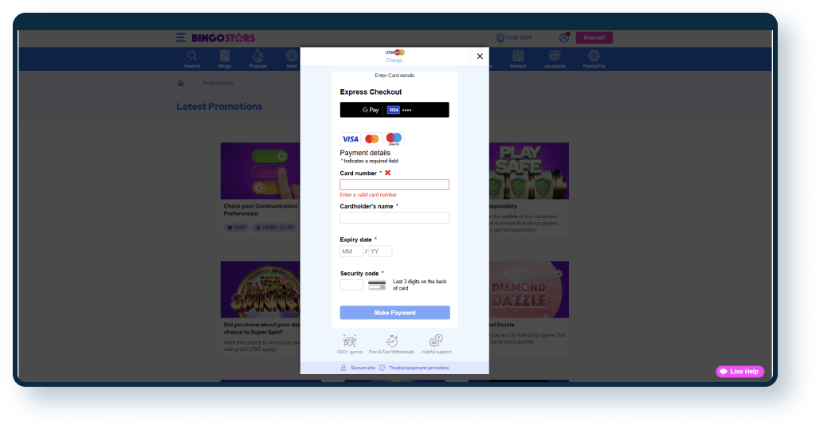816x425 pixels.
Task: Click into the Cardholder's name field
Action: coord(394,218)
